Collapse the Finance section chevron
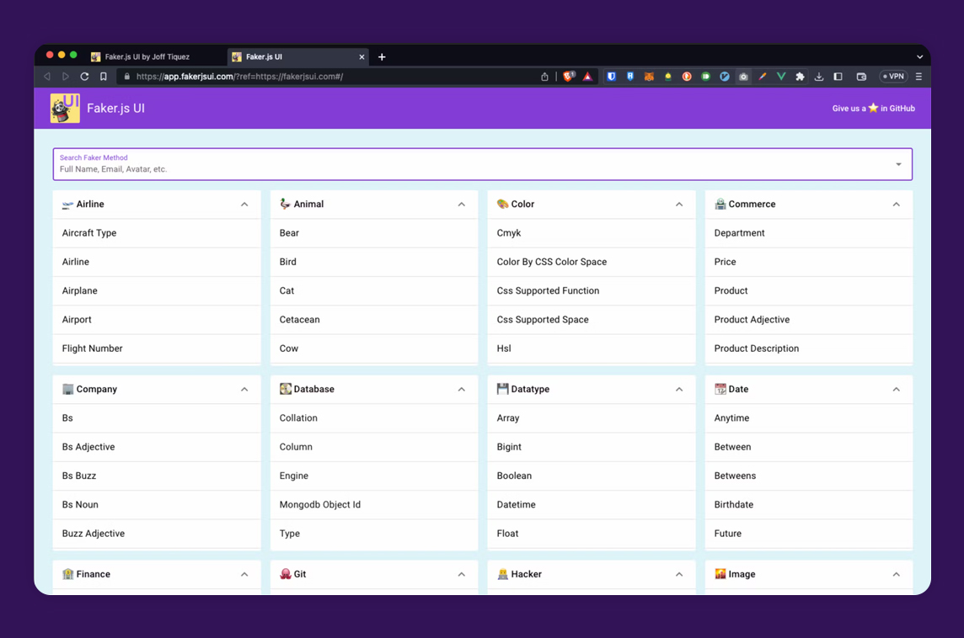 point(244,574)
